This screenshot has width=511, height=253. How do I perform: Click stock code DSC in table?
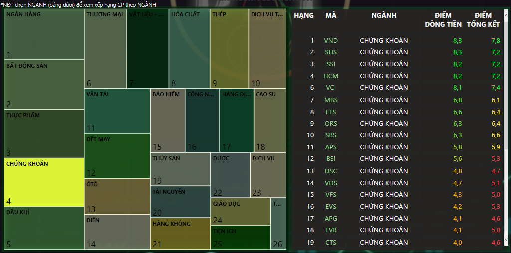click(331, 171)
